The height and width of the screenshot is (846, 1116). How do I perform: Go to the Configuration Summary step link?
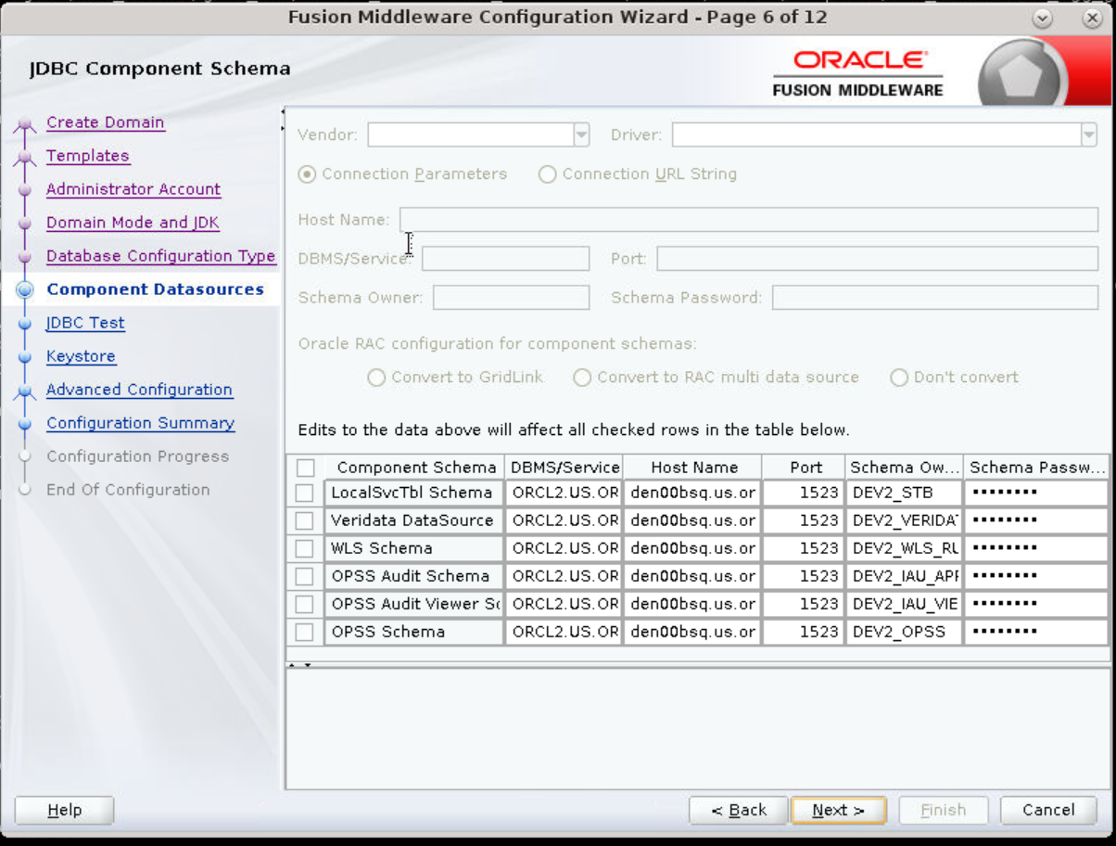(140, 423)
